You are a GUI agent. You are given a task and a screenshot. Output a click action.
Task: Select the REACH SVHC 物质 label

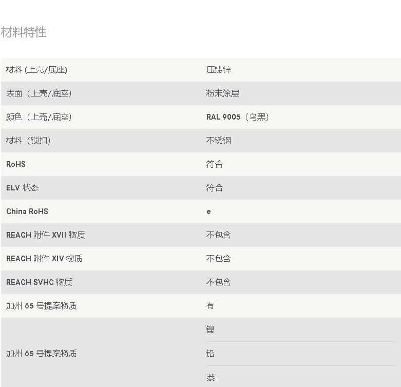pyautogui.click(x=39, y=282)
